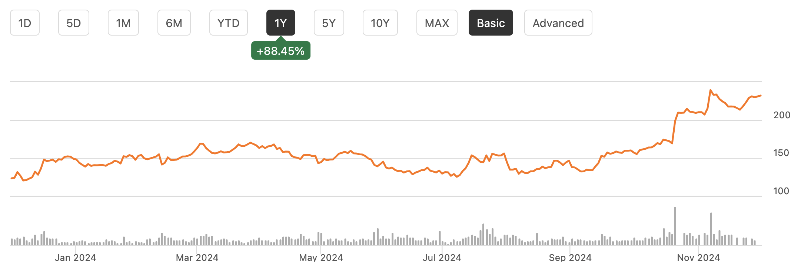Select the 5D time range
The height and width of the screenshot is (272, 801).
[73, 23]
